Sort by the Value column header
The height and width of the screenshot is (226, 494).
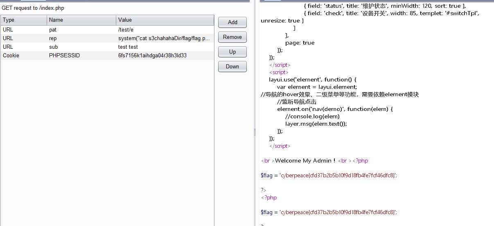pos(165,20)
